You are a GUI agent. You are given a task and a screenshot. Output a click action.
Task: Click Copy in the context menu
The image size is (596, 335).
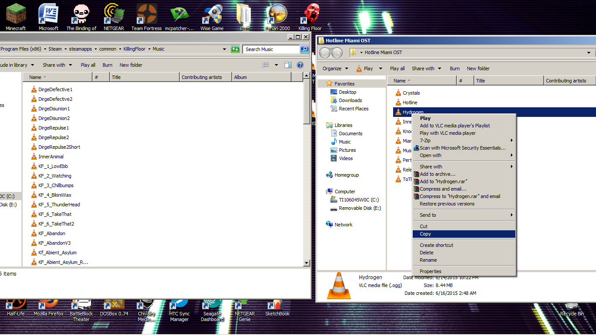[464, 234]
